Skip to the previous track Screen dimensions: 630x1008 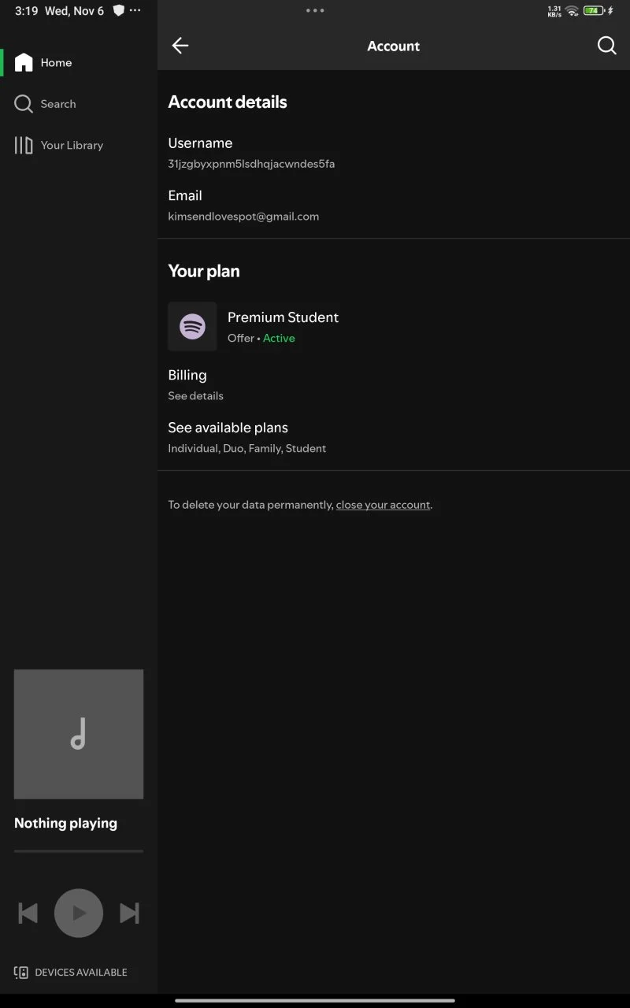tap(28, 913)
